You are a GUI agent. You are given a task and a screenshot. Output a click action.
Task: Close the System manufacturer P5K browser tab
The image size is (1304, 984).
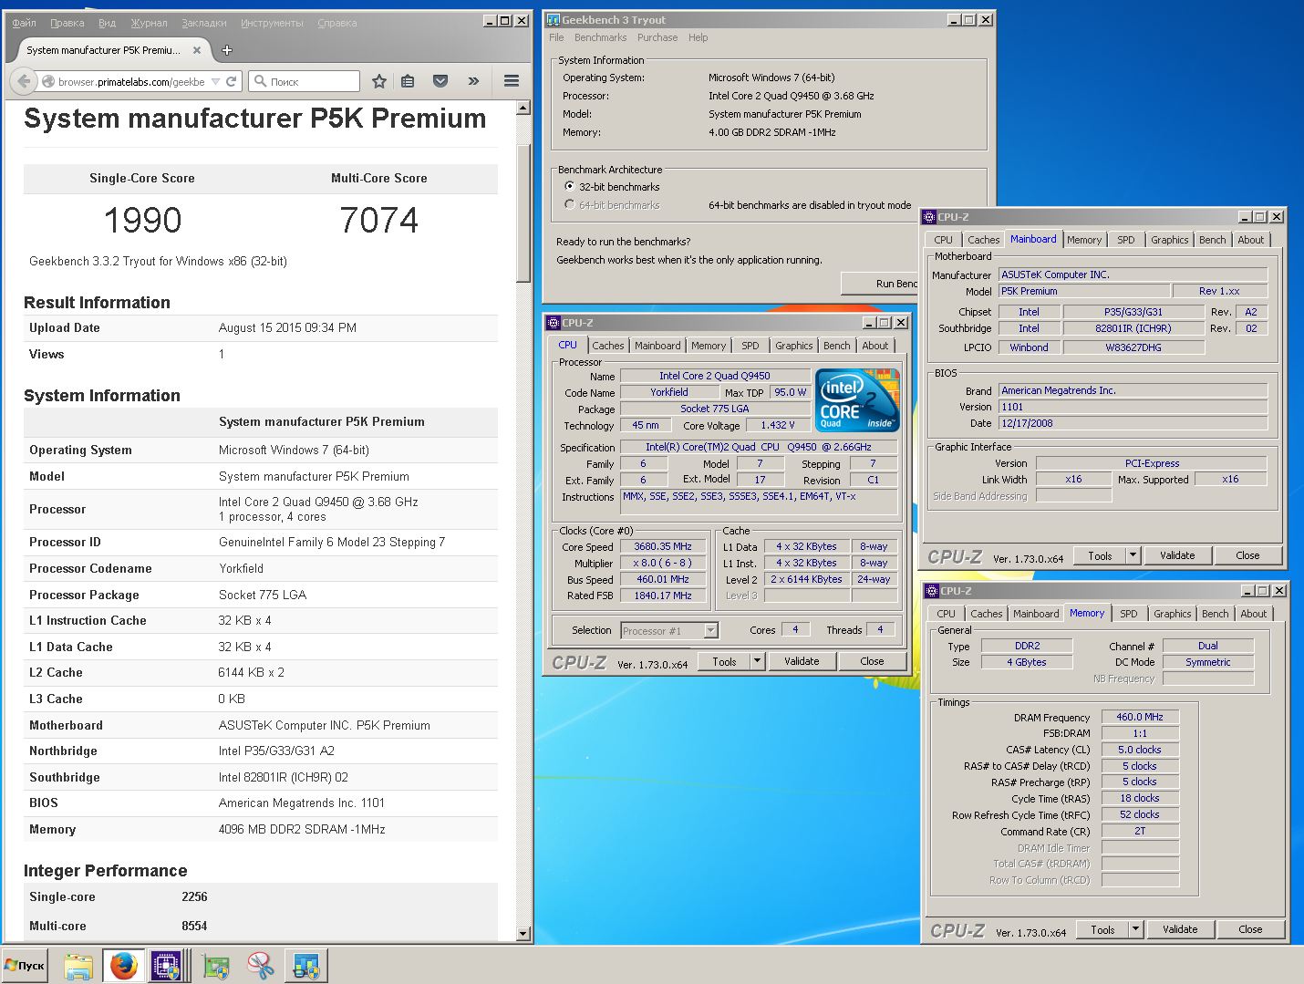pos(197,50)
